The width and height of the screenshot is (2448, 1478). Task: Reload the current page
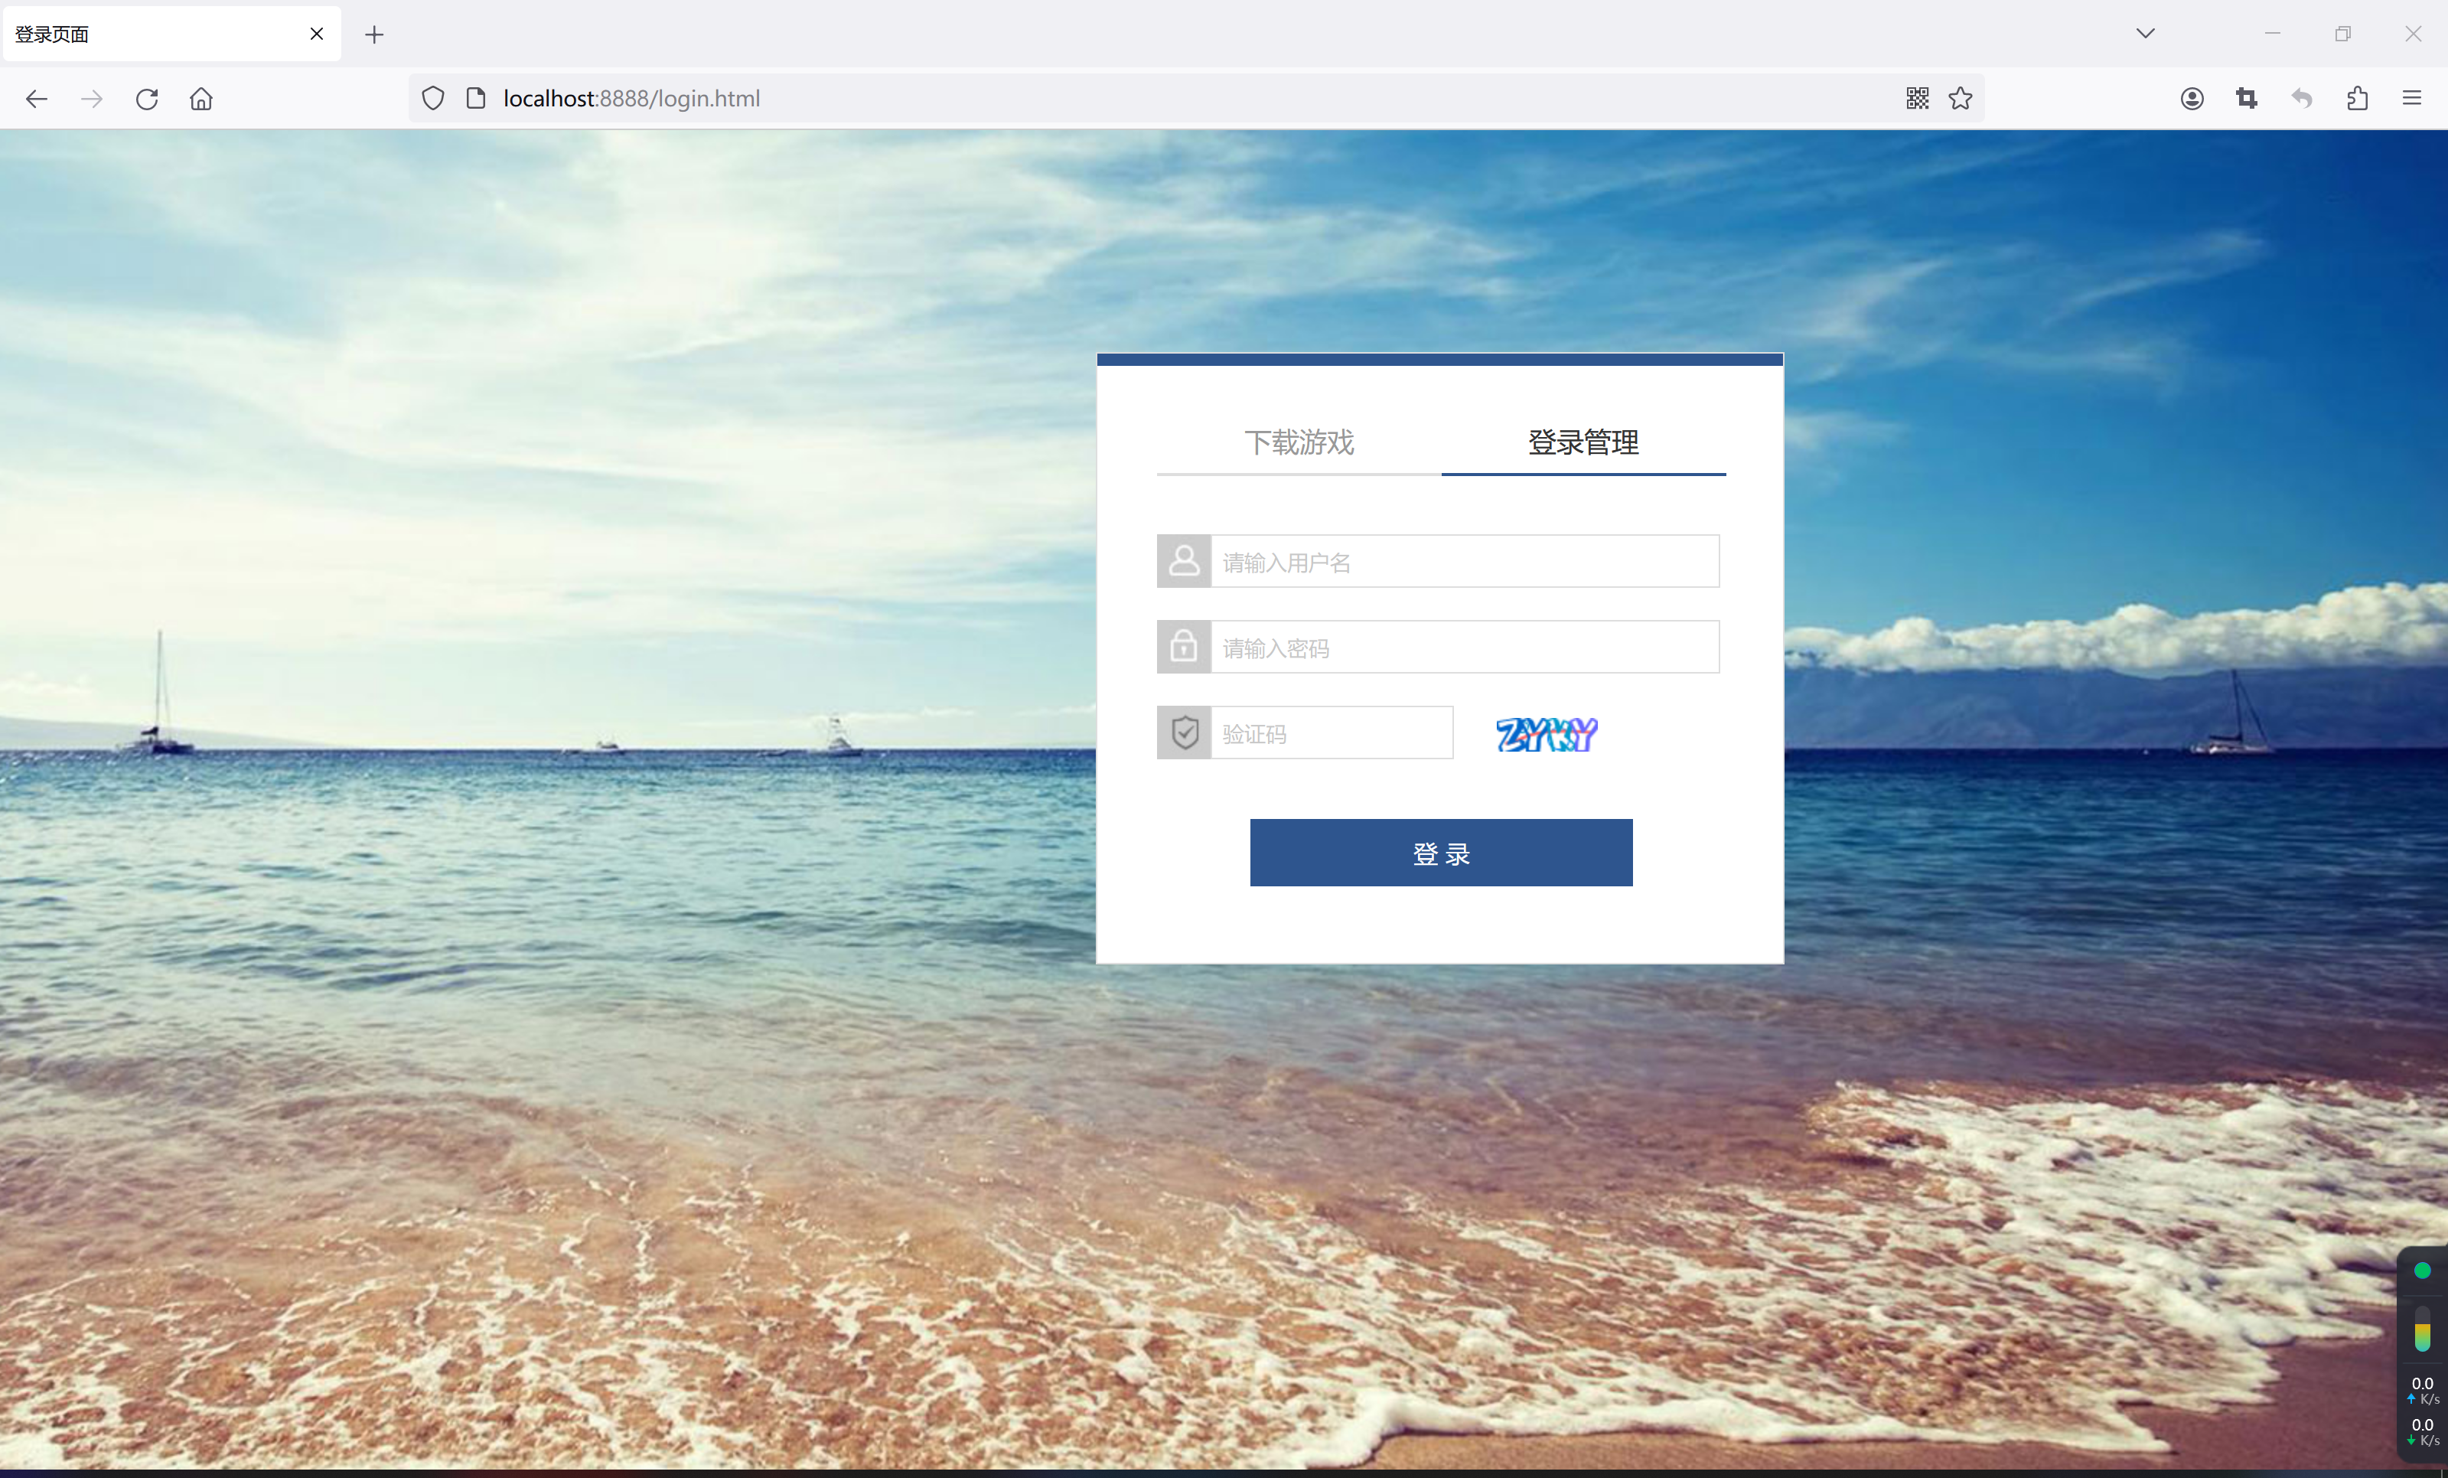(x=147, y=99)
